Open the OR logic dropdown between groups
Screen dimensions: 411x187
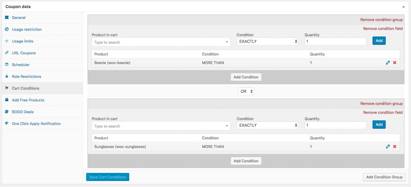click(x=246, y=91)
